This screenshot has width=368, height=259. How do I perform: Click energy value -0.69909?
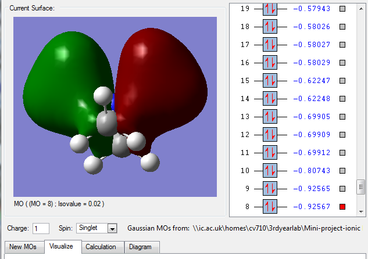(312, 135)
